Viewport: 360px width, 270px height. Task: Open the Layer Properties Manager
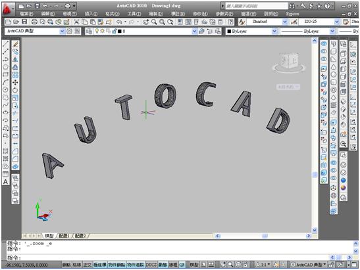pos(89,31)
